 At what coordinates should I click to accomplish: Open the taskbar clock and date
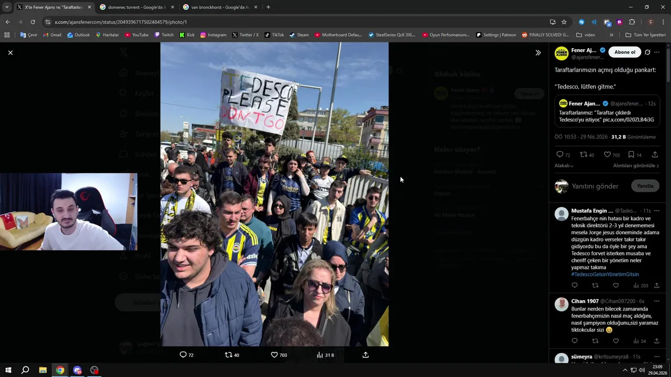pos(657,370)
